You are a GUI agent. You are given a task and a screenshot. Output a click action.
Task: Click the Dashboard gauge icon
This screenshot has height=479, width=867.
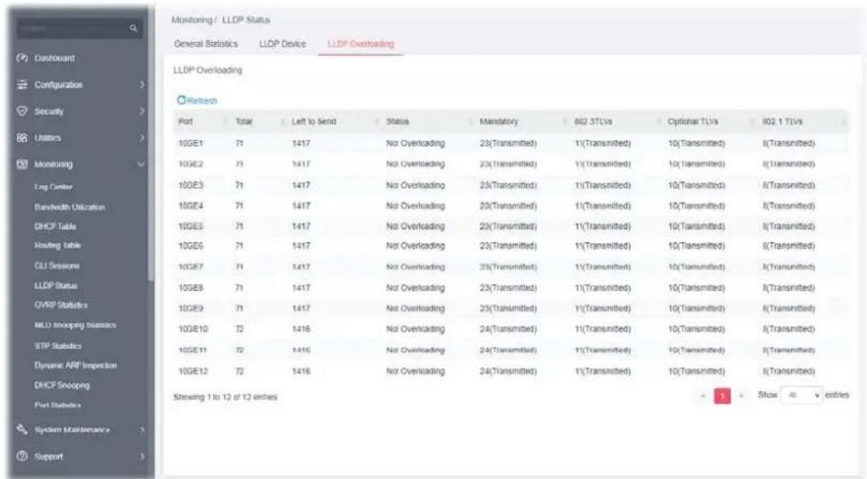[22, 58]
